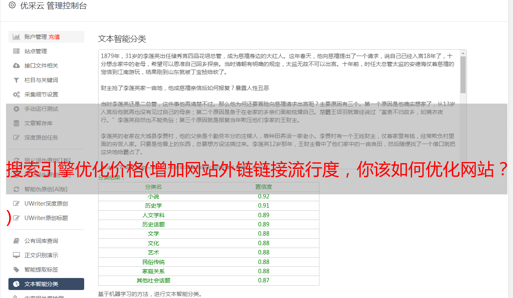The width and height of the screenshot is (513, 298).
Task: Select the 民俗传统 category cell
Action: click(x=153, y=262)
